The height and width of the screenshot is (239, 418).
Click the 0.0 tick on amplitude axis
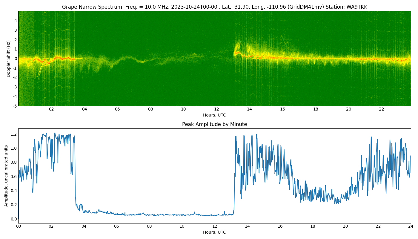14,219
